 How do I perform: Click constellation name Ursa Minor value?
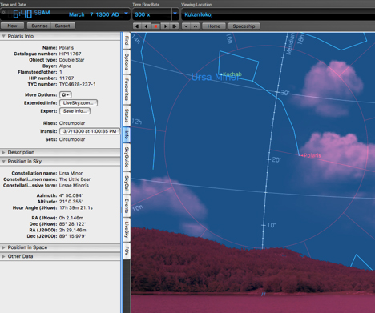pos(71,173)
